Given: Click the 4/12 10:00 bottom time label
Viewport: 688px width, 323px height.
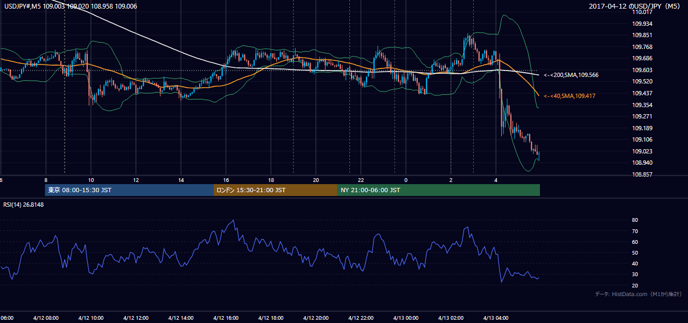Looking at the screenshot, I should 90,318.
